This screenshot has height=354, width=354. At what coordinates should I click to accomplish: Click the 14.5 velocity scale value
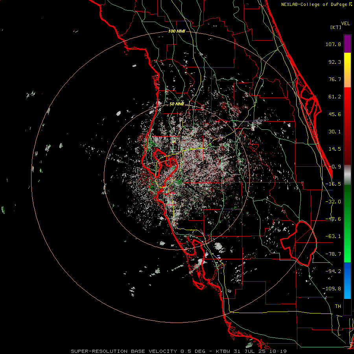click(335, 149)
